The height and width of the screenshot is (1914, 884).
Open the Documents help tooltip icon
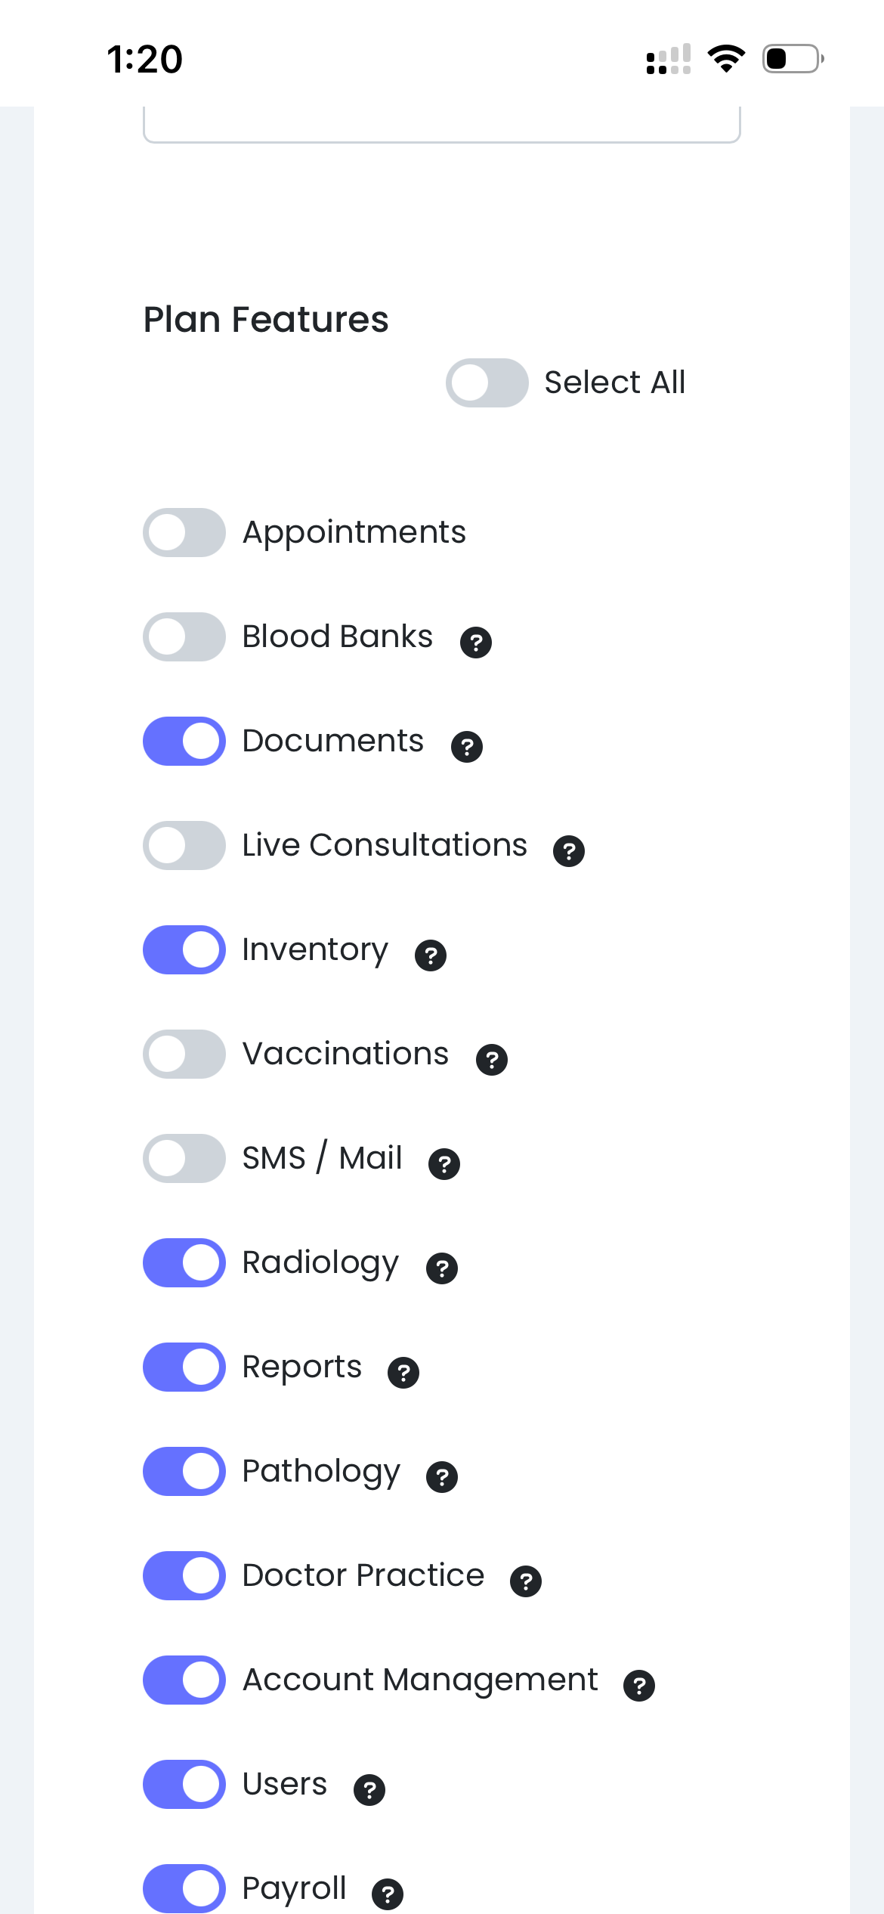click(x=467, y=747)
